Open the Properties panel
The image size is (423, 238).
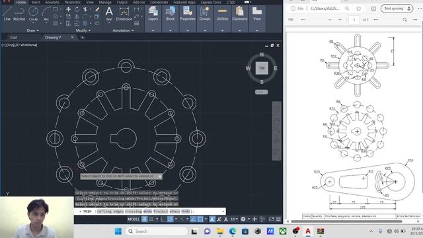(188, 19)
